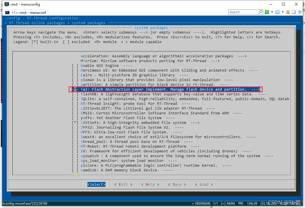This screenshot has height=208, width=305.
Task: Click the '134x39' size in status bar
Action: coord(252,203)
